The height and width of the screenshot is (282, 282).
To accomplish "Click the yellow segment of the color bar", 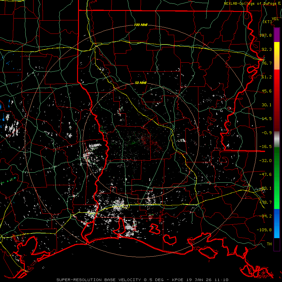I will 277,56.
